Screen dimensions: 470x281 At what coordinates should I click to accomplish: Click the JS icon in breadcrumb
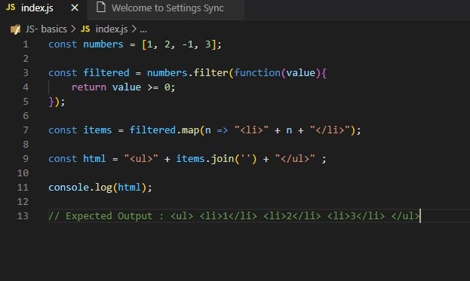85,29
